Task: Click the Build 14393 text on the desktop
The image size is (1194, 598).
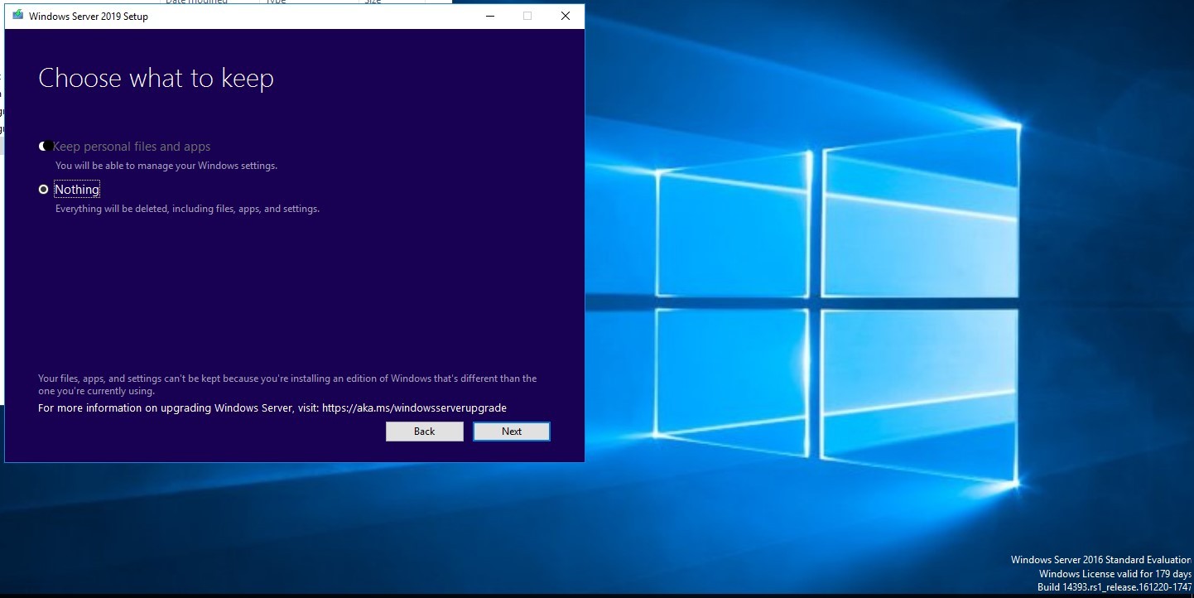Action: (x=1115, y=587)
